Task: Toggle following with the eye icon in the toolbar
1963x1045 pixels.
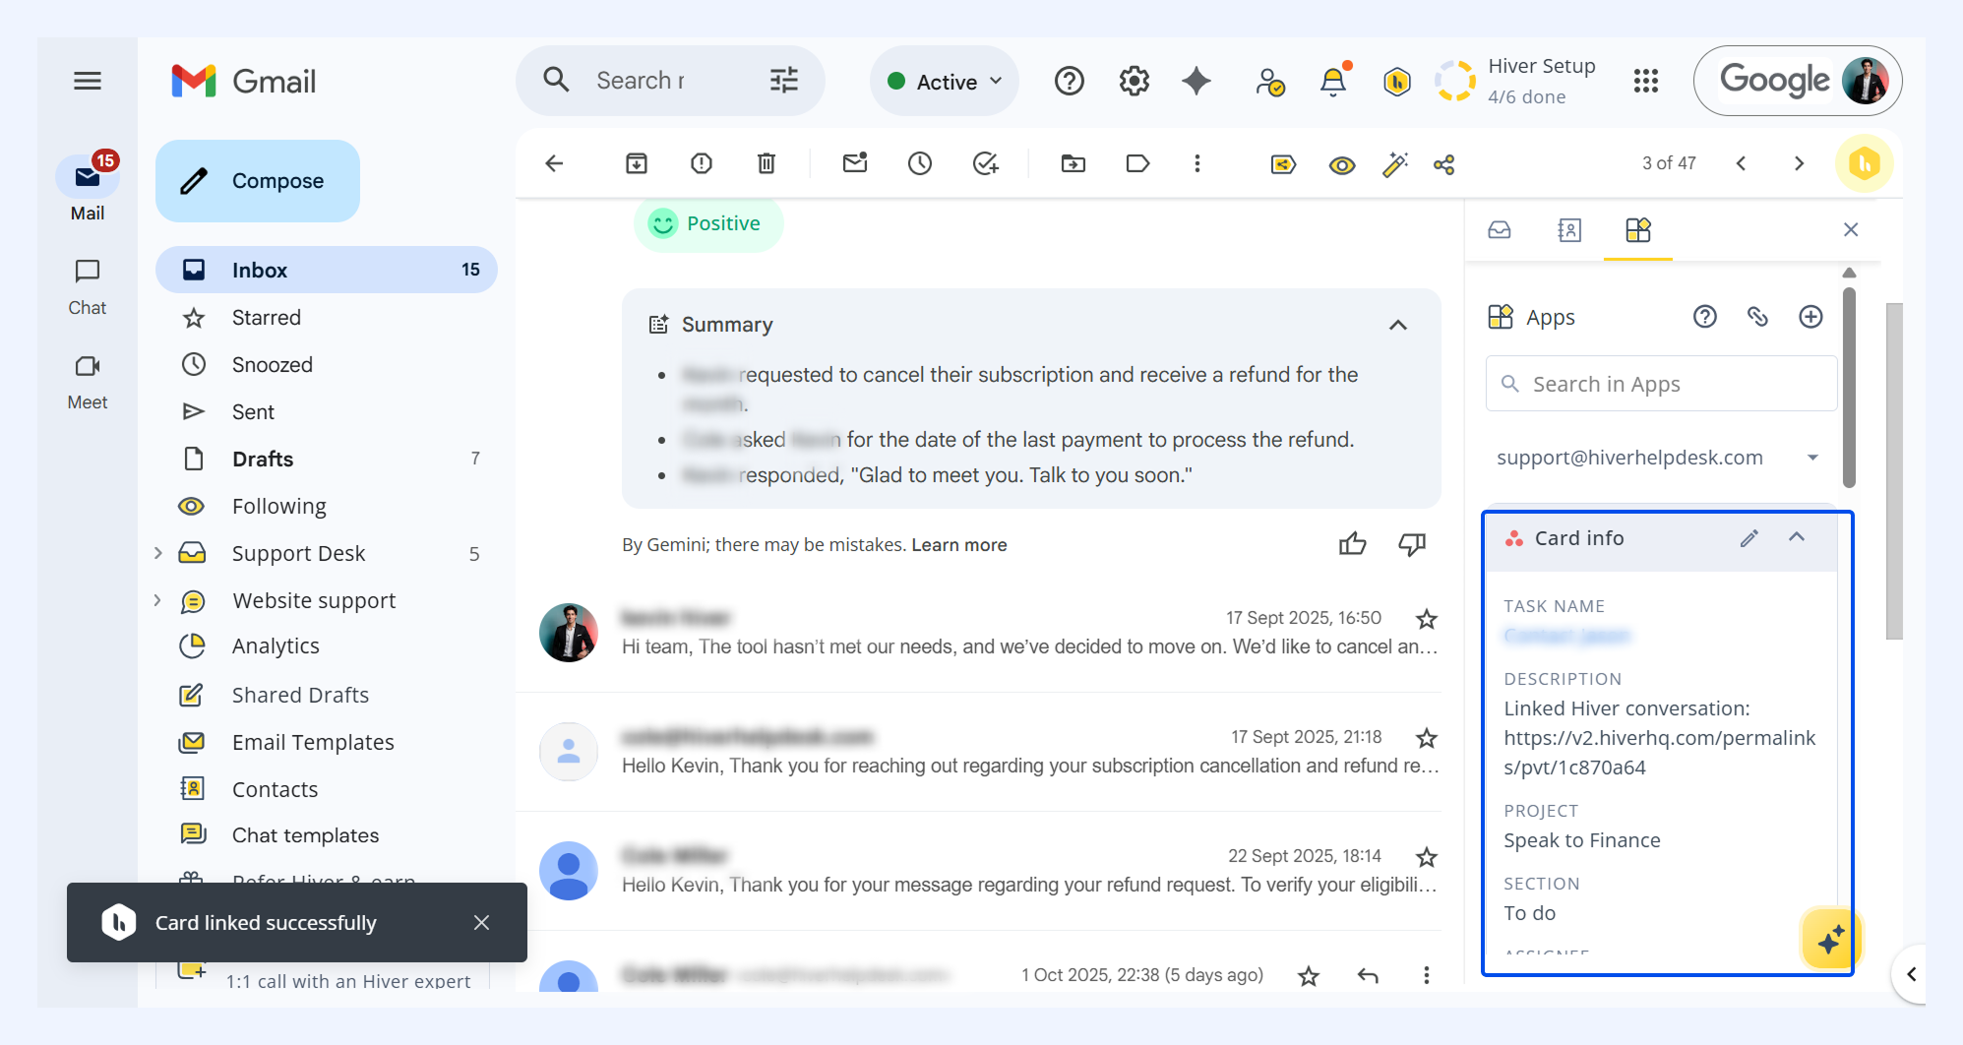Action: pyautogui.click(x=1342, y=165)
